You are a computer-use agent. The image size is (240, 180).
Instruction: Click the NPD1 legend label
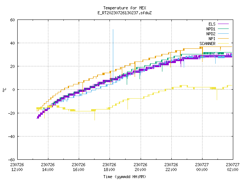point(211,29)
